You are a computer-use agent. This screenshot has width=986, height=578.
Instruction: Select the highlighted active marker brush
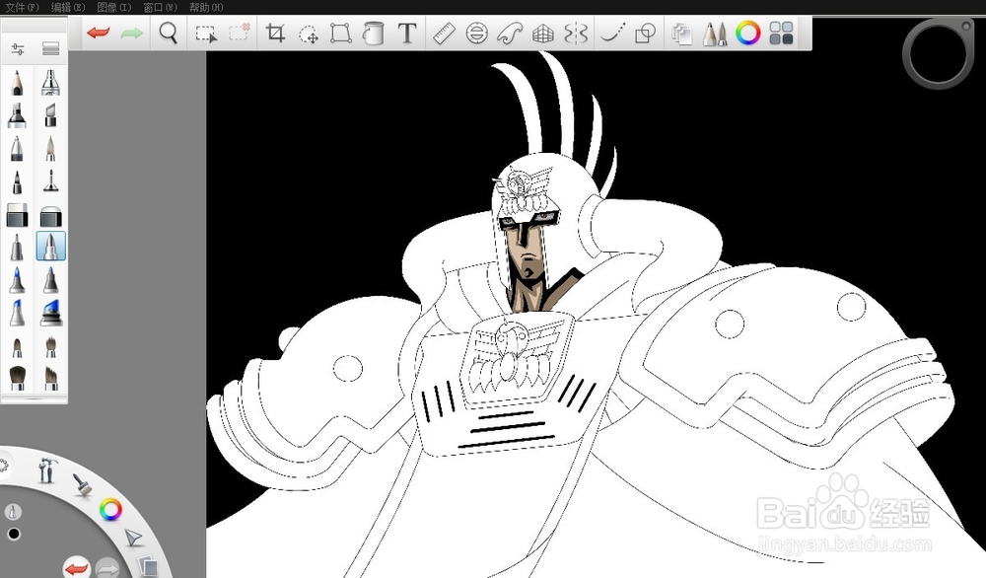coord(50,246)
